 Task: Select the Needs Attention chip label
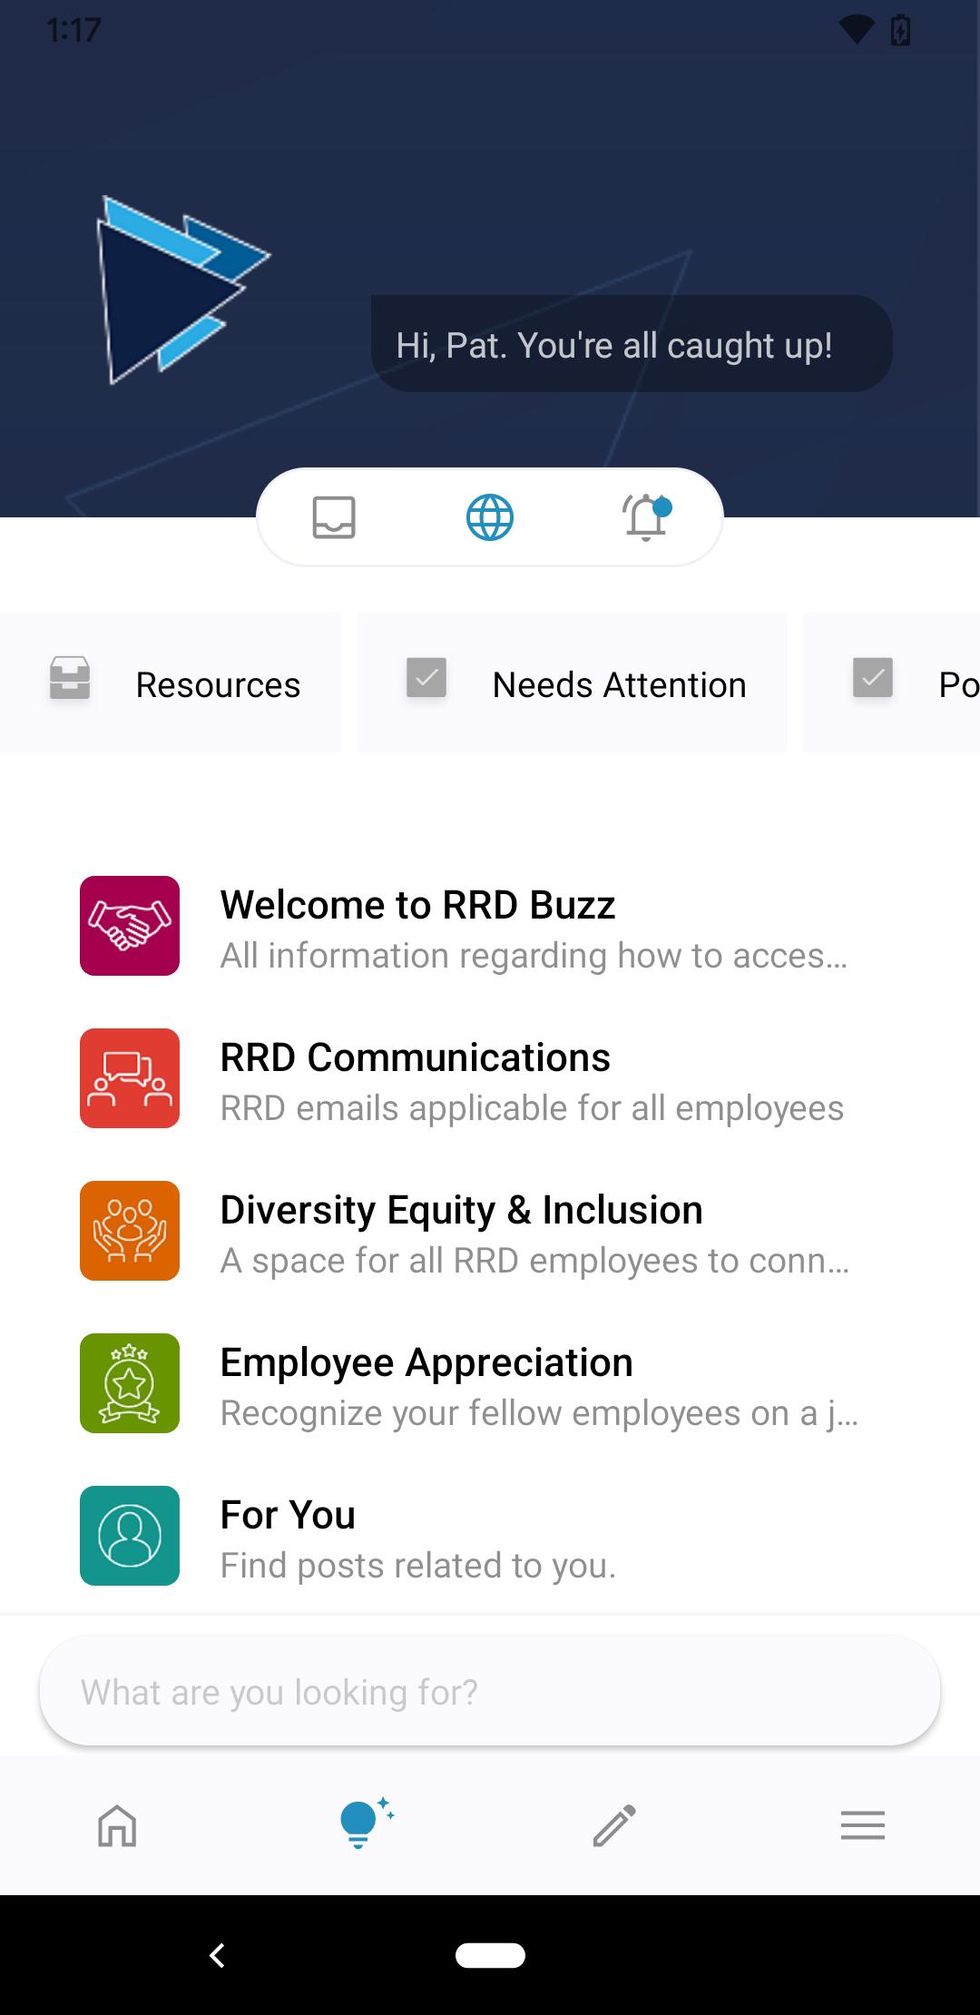click(x=620, y=685)
